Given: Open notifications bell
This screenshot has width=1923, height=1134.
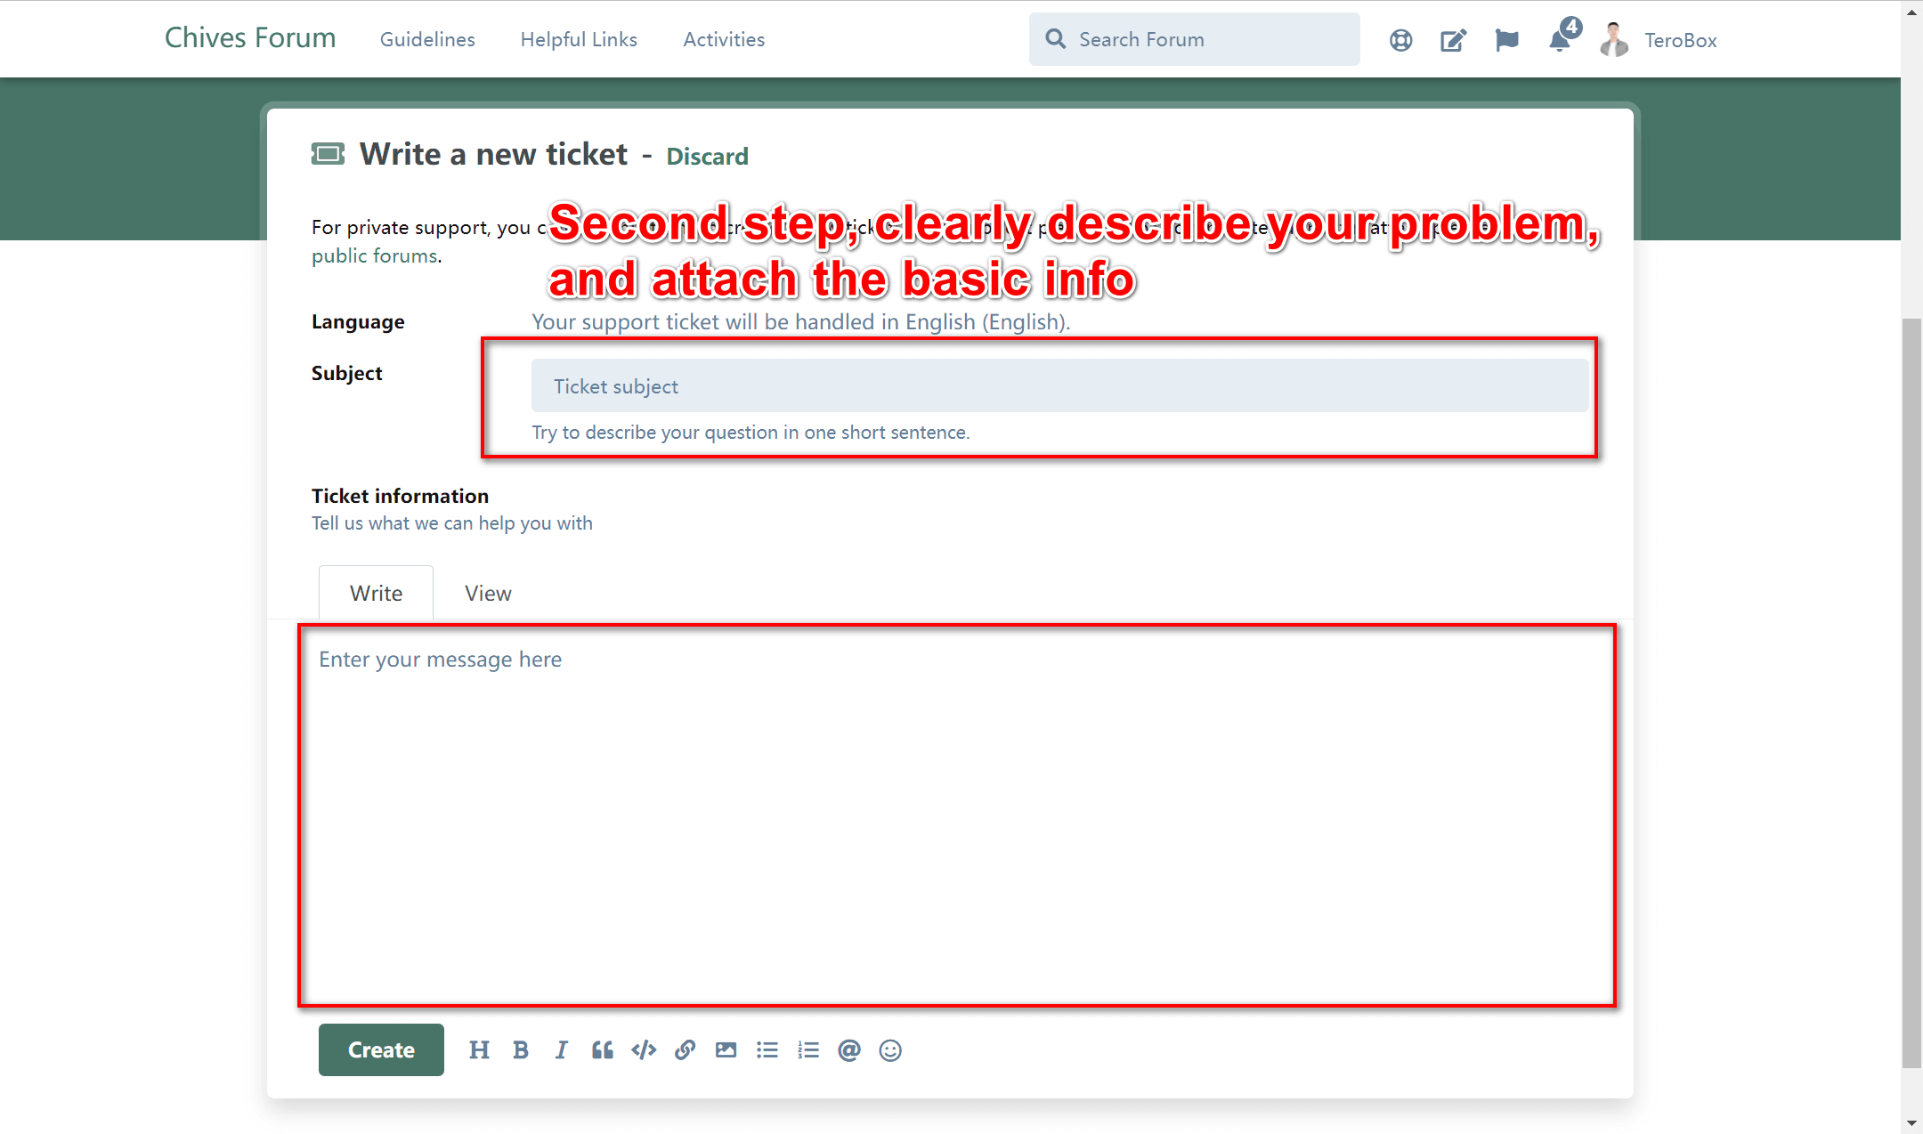Looking at the screenshot, I should [x=1560, y=40].
